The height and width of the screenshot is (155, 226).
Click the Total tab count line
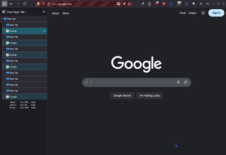click(22, 107)
